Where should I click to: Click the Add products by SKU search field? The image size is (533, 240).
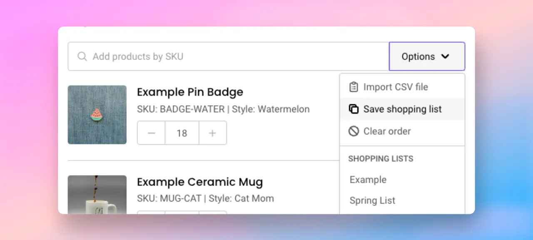(229, 56)
